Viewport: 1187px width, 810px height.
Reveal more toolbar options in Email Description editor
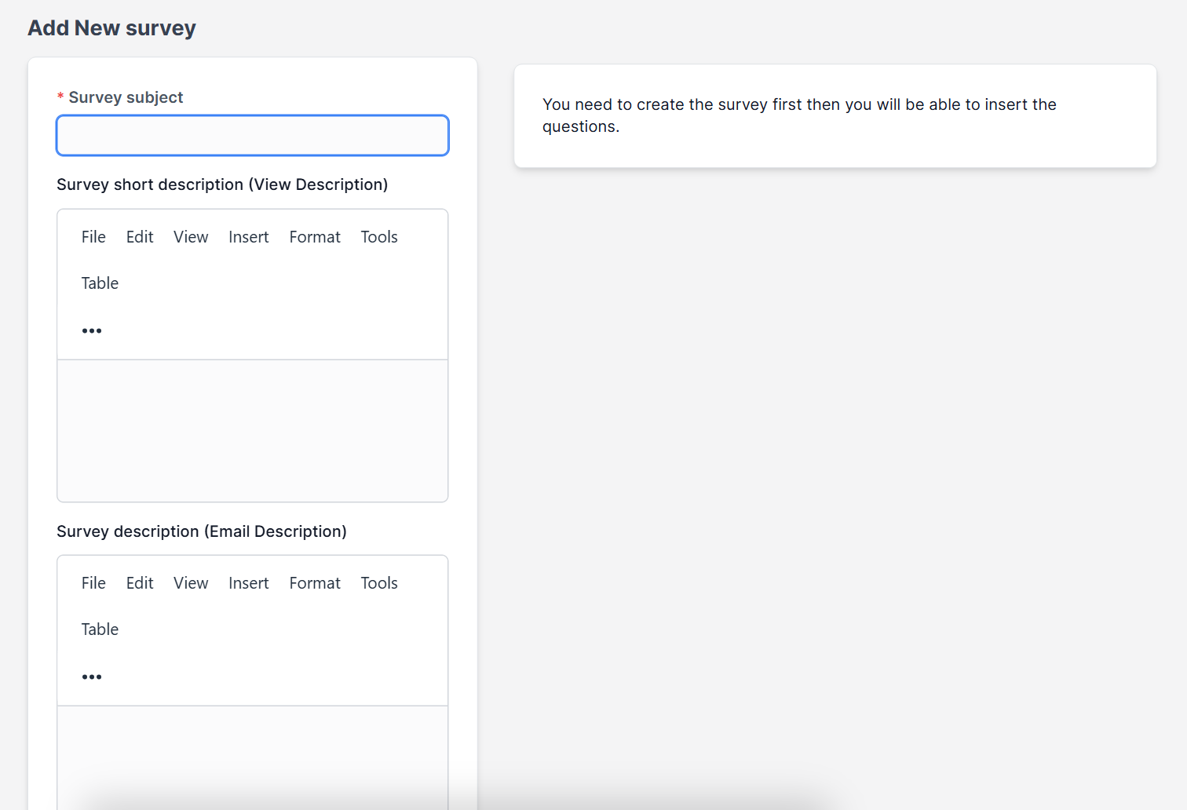pos(92,677)
